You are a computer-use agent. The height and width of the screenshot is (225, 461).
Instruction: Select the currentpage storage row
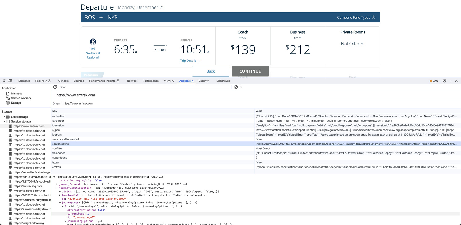256,158
